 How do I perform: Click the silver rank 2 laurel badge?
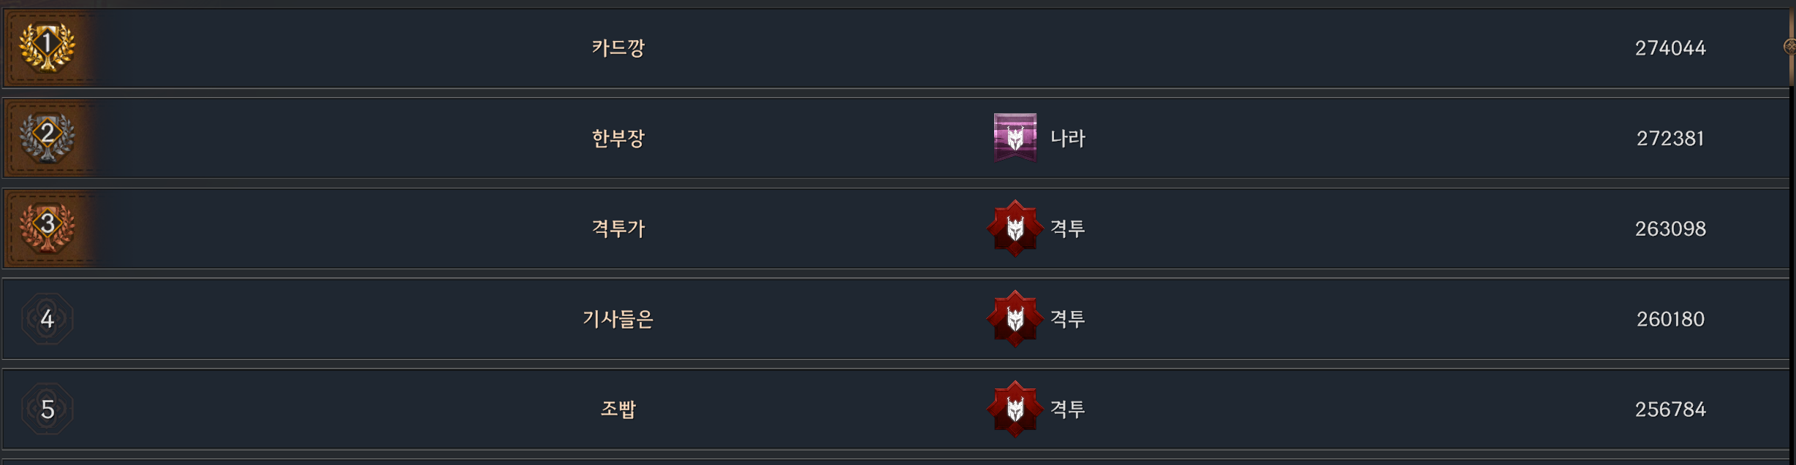(47, 137)
